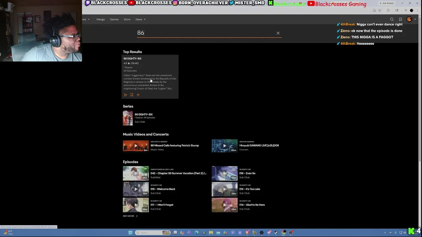
Task: Click the Top Results heading
Action: (x=133, y=52)
